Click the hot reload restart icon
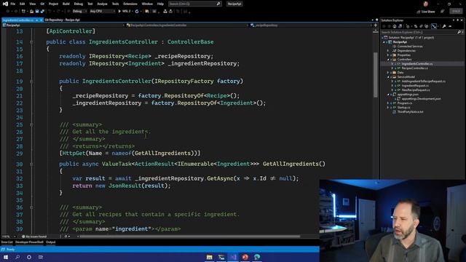466x262 pixels. point(137,12)
